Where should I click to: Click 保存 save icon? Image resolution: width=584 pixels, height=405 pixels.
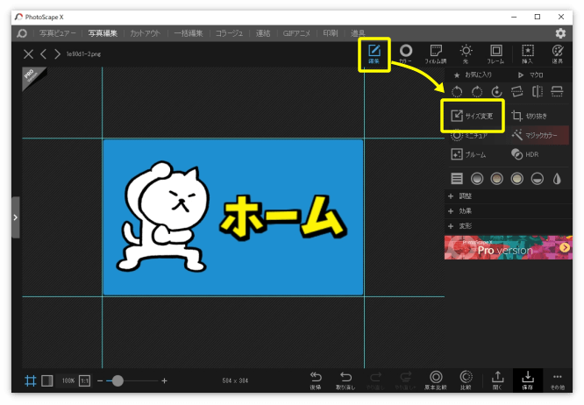point(528,380)
